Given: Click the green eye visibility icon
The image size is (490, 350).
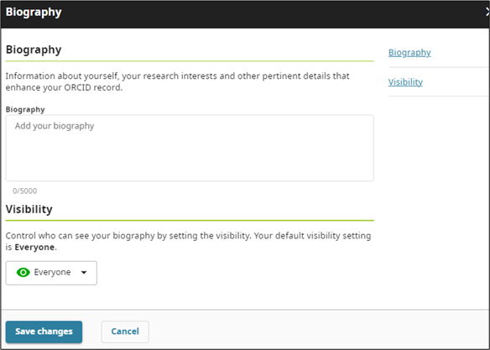Looking at the screenshot, I should click(23, 272).
